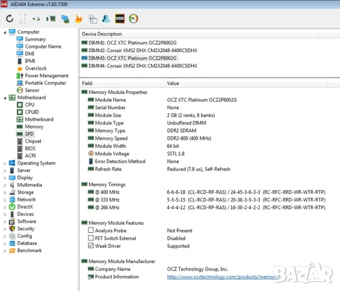This screenshot has height=291, width=340.
Task: Select SPD in the sidebar tree
Action: pyautogui.click(x=29, y=134)
